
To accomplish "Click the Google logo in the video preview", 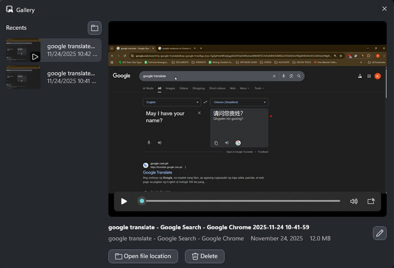I will tap(121, 76).
